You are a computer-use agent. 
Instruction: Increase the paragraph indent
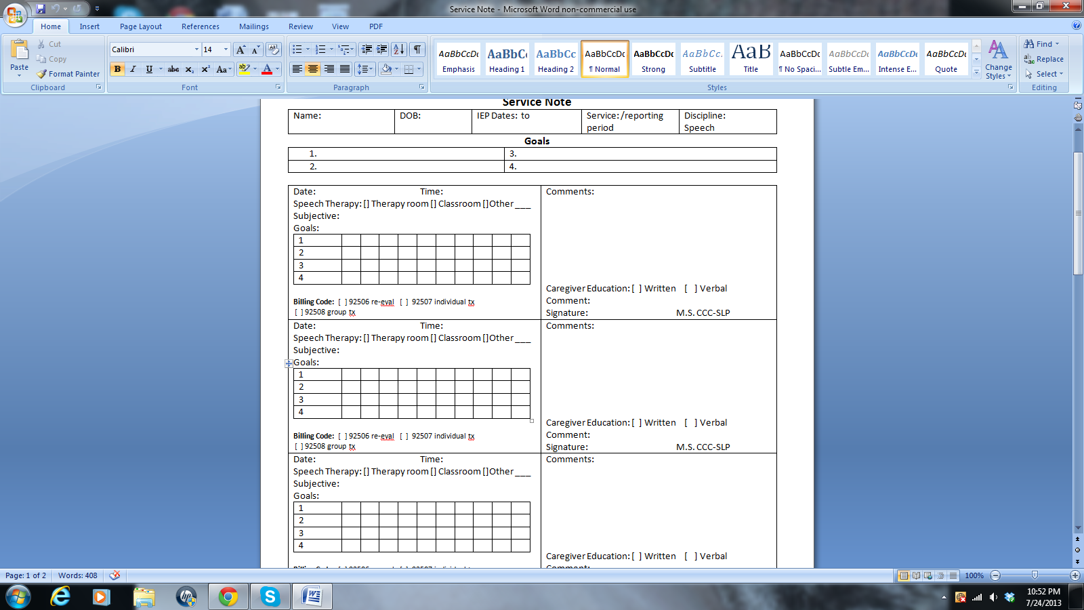pos(382,49)
